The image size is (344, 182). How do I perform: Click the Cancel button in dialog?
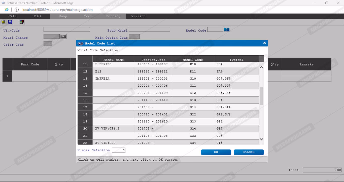tap(249, 152)
